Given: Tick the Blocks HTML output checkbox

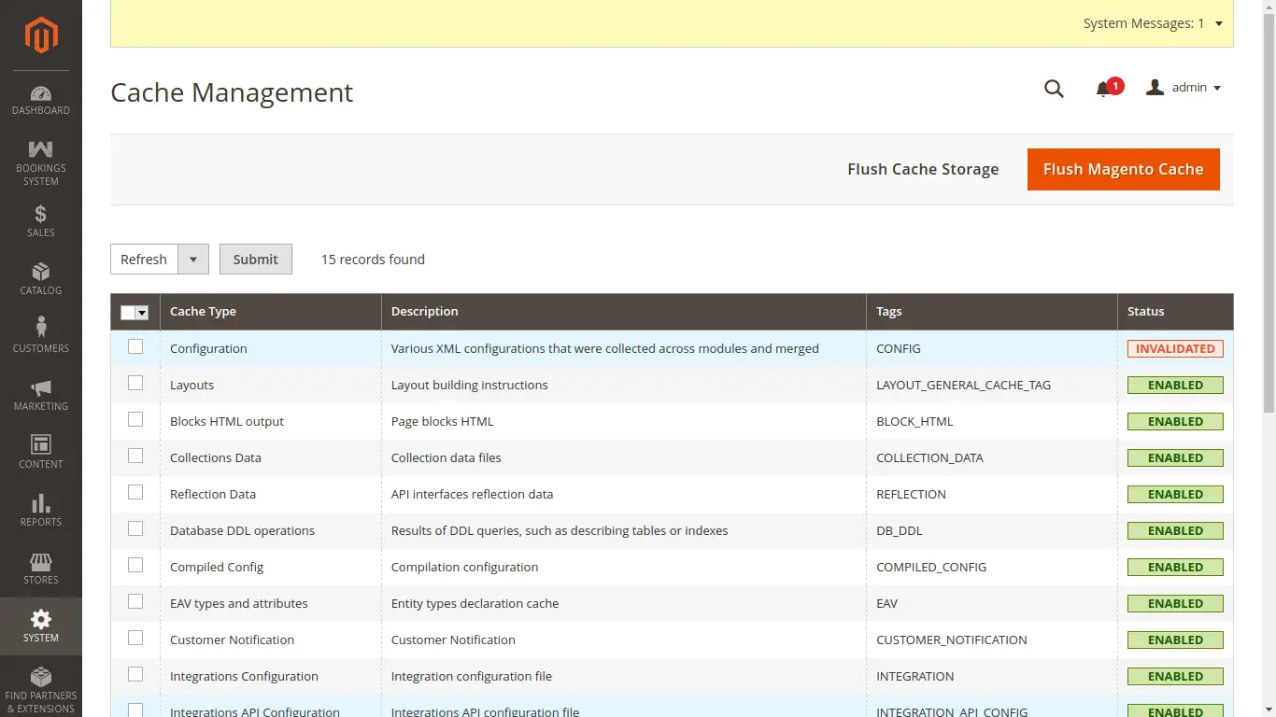Looking at the screenshot, I should pyautogui.click(x=135, y=419).
